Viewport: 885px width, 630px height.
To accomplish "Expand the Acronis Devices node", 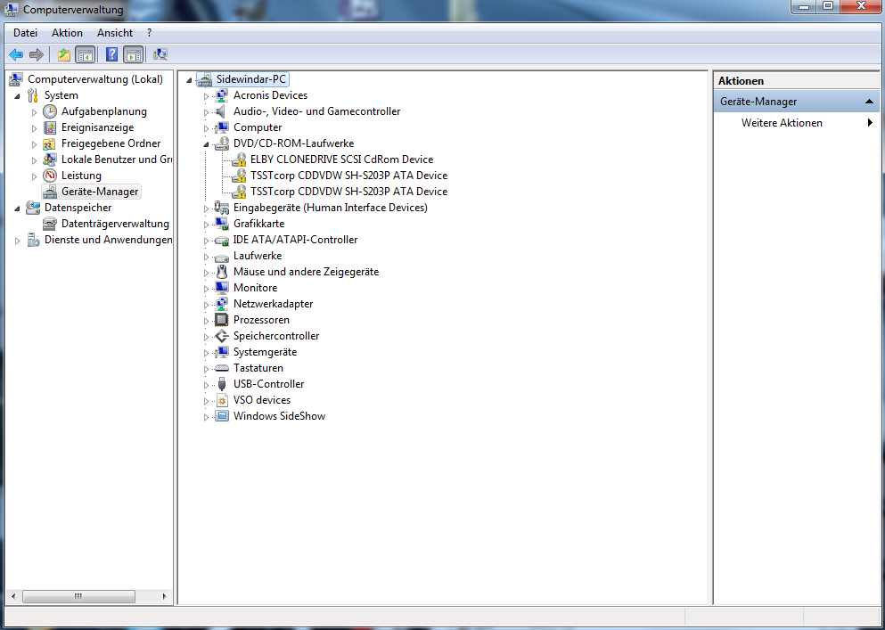I will coord(206,96).
